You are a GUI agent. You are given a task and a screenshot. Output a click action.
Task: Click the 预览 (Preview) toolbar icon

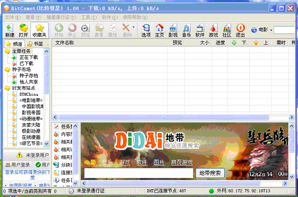tap(86, 30)
